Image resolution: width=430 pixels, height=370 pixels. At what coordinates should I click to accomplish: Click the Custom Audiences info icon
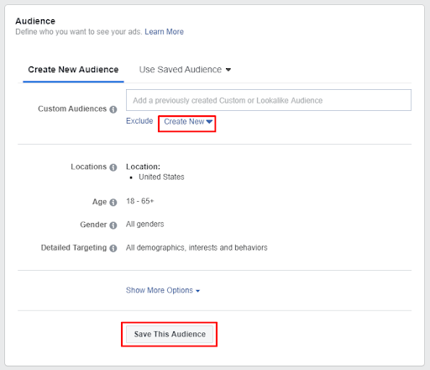[x=113, y=109]
